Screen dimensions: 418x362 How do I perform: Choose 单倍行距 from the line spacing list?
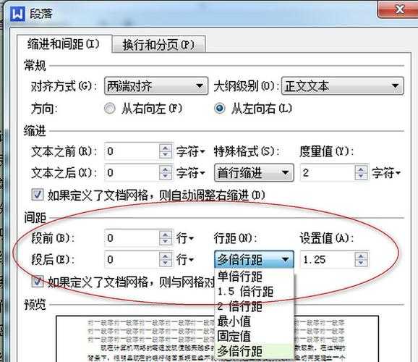coord(254,277)
